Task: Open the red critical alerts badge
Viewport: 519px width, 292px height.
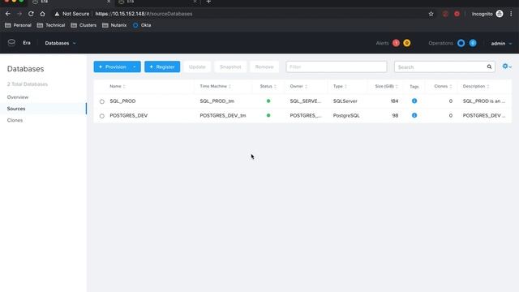Action: pos(396,43)
